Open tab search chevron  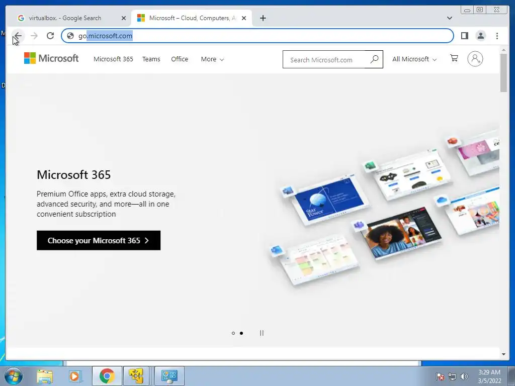[449, 18]
